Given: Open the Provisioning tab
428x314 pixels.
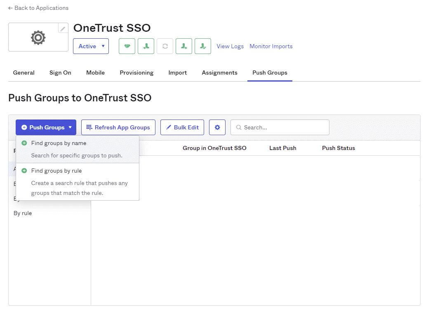Looking at the screenshot, I should click(x=136, y=73).
